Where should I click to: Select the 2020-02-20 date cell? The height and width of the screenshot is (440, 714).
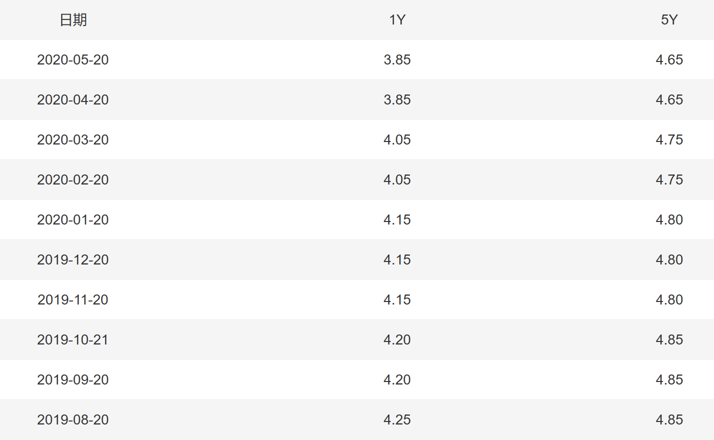pos(73,179)
